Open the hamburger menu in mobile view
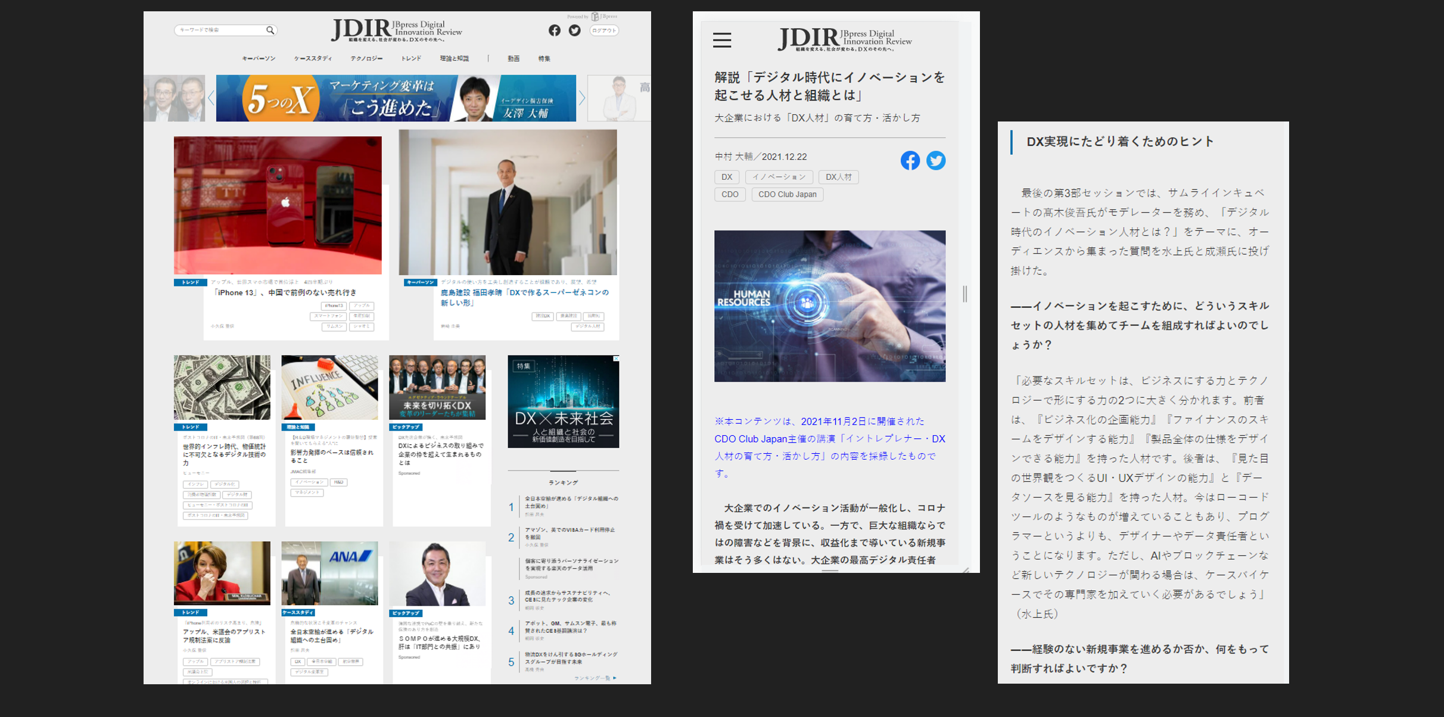The height and width of the screenshot is (717, 1444). pos(722,40)
